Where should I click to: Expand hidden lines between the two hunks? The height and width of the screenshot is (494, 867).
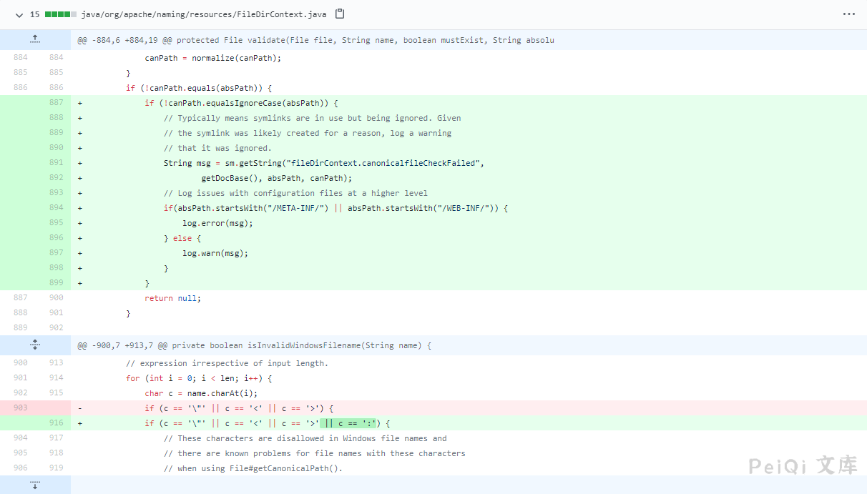tap(35, 345)
